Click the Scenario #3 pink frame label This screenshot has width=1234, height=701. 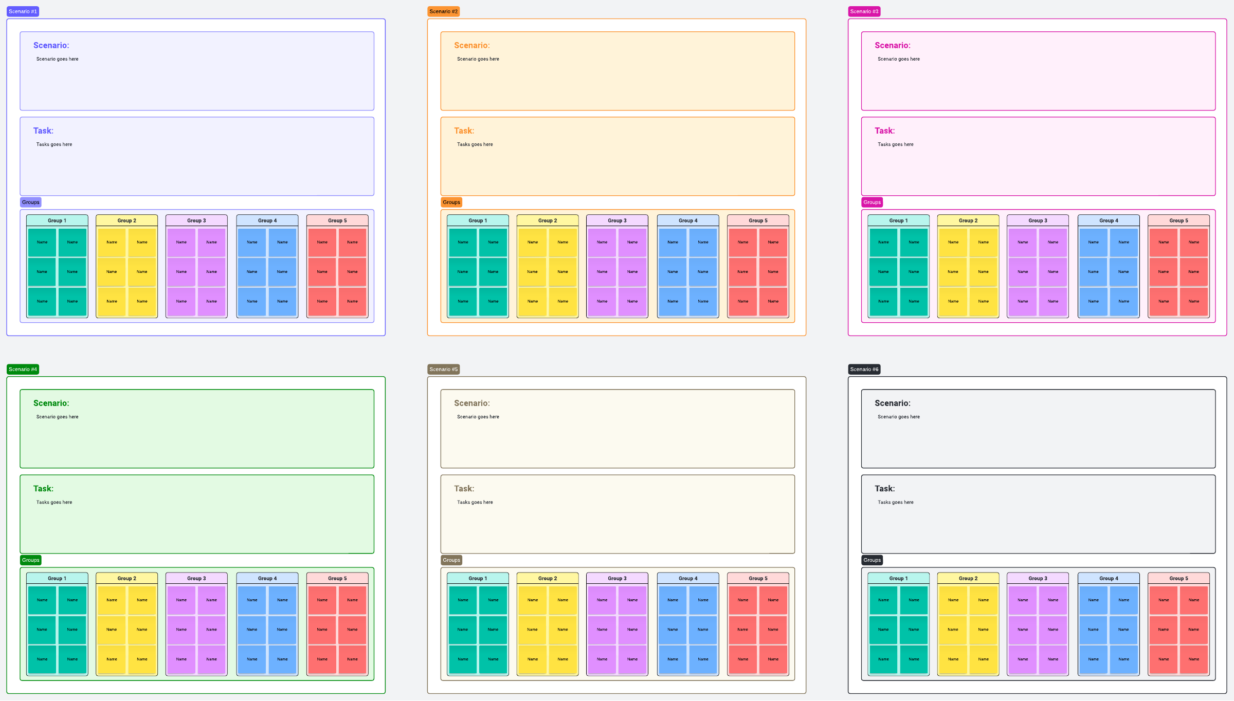click(x=864, y=11)
